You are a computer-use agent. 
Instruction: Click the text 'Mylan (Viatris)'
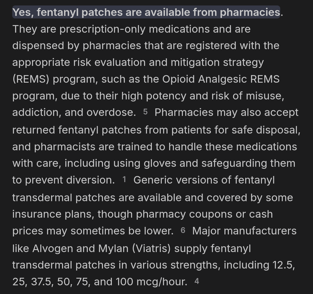click(x=134, y=249)
